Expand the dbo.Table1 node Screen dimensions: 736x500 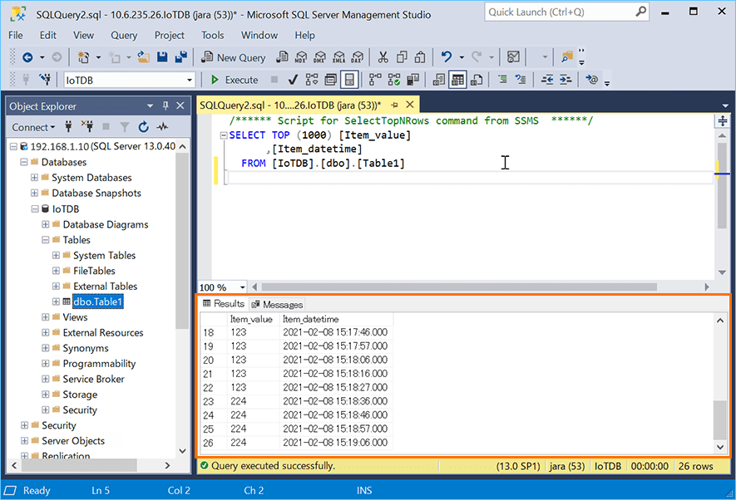point(56,301)
